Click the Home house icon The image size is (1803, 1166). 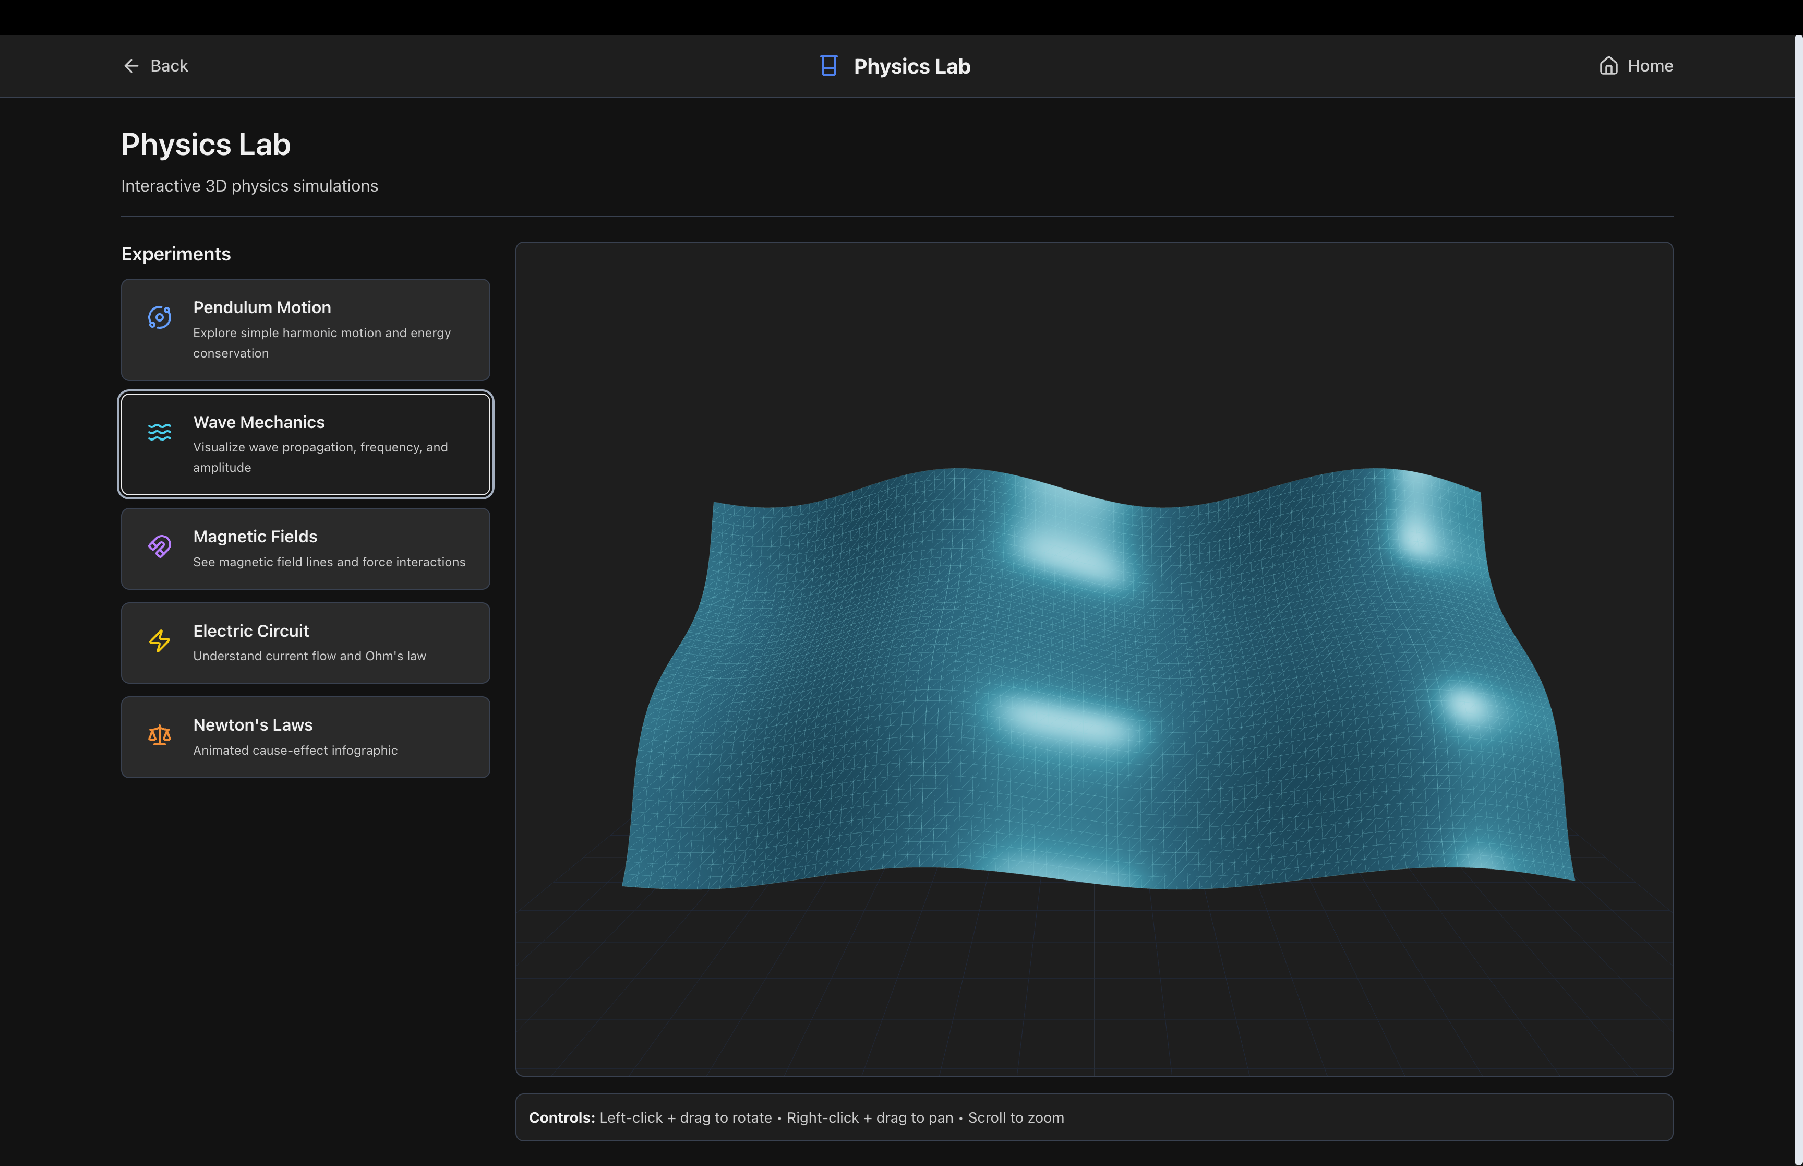(1608, 66)
